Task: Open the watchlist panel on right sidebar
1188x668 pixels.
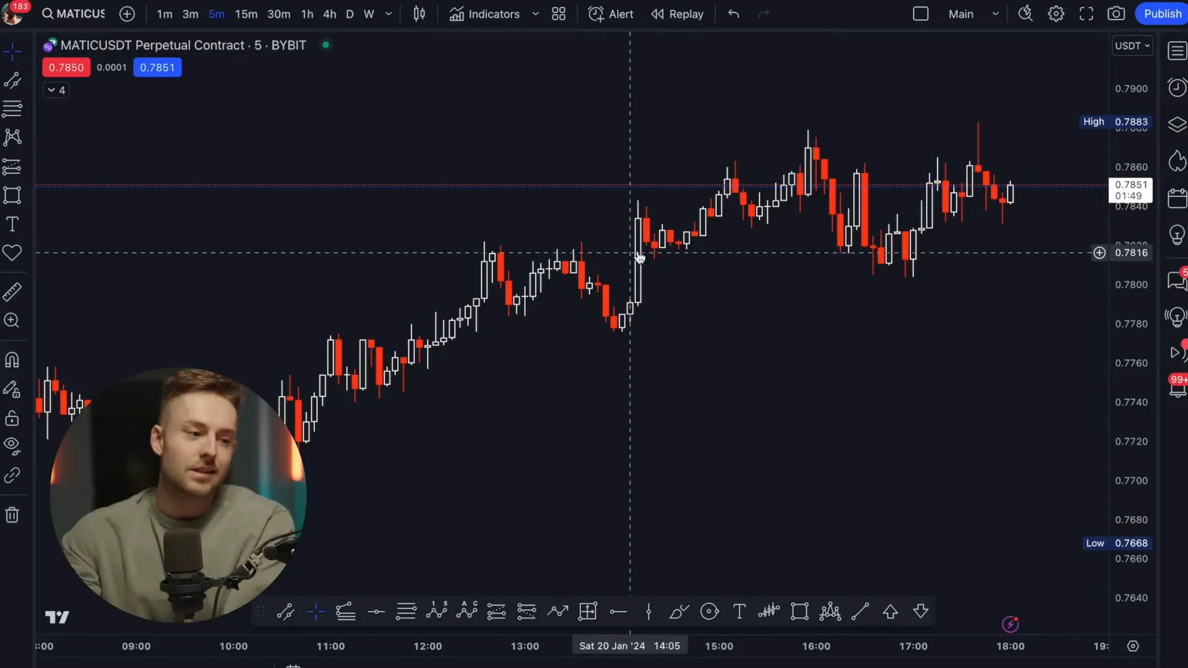Action: coord(1176,51)
